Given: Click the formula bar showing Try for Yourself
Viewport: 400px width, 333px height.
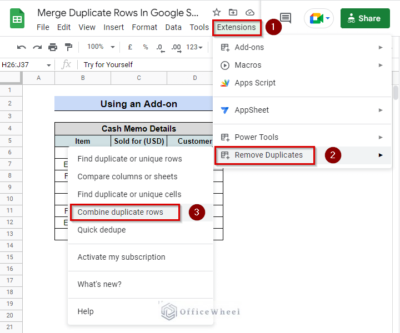Looking at the screenshot, I should click(144, 65).
